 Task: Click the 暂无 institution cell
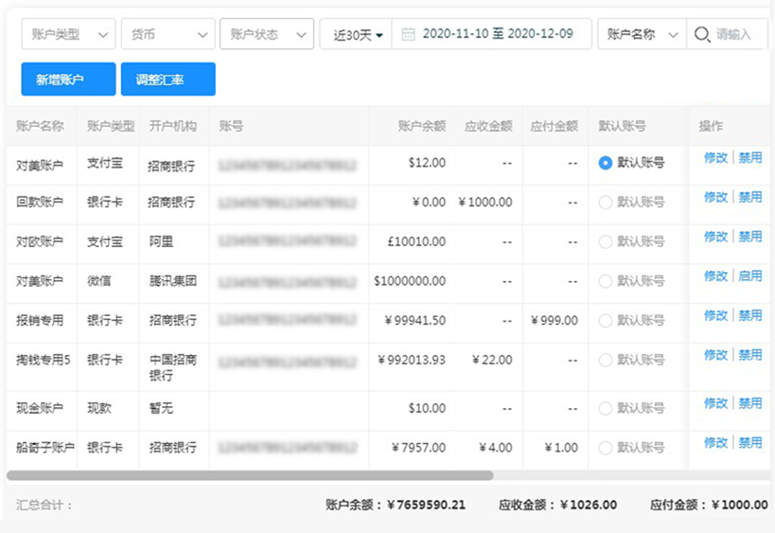(161, 408)
